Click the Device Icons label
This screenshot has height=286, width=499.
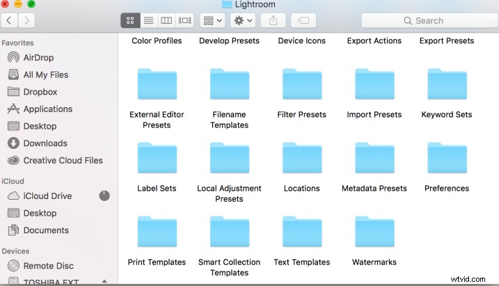coord(301,41)
